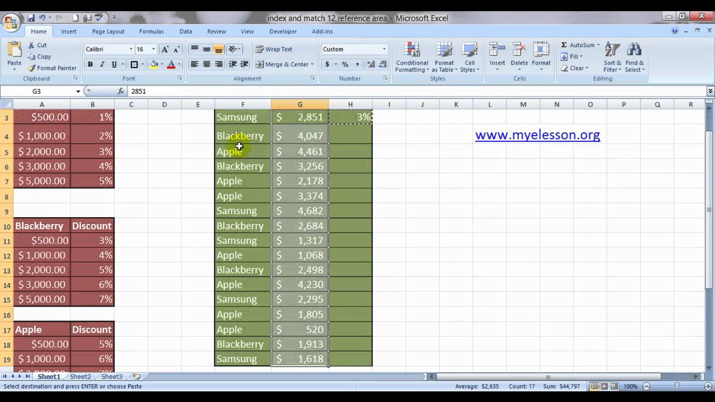
Task: Expand the Clear options dropdown
Action: point(587,68)
